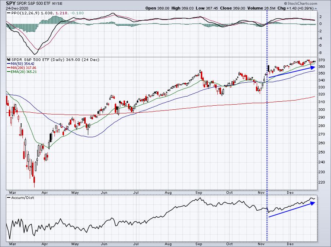Click the blue arrowhead in Accum/Dist panel
331x247 pixels.
point(313,203)
